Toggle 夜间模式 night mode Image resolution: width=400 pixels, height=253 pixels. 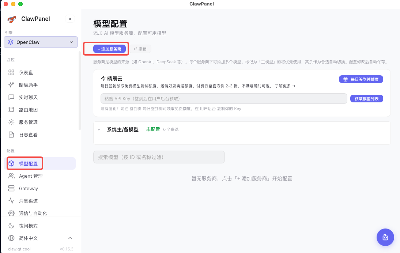pos(41,226)
